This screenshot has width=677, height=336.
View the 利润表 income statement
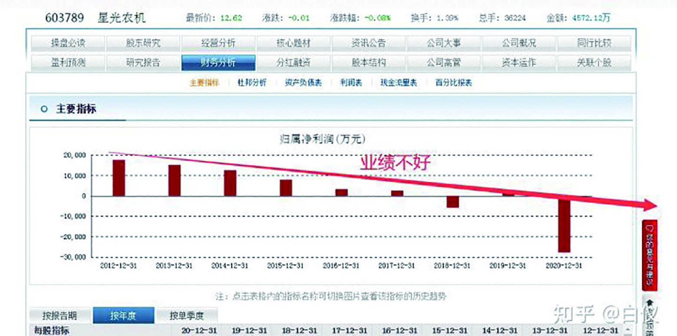click(x=350, y=82)
